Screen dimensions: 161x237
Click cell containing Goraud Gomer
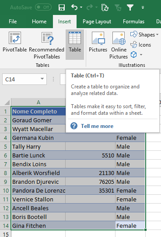(x=38, y=120)
